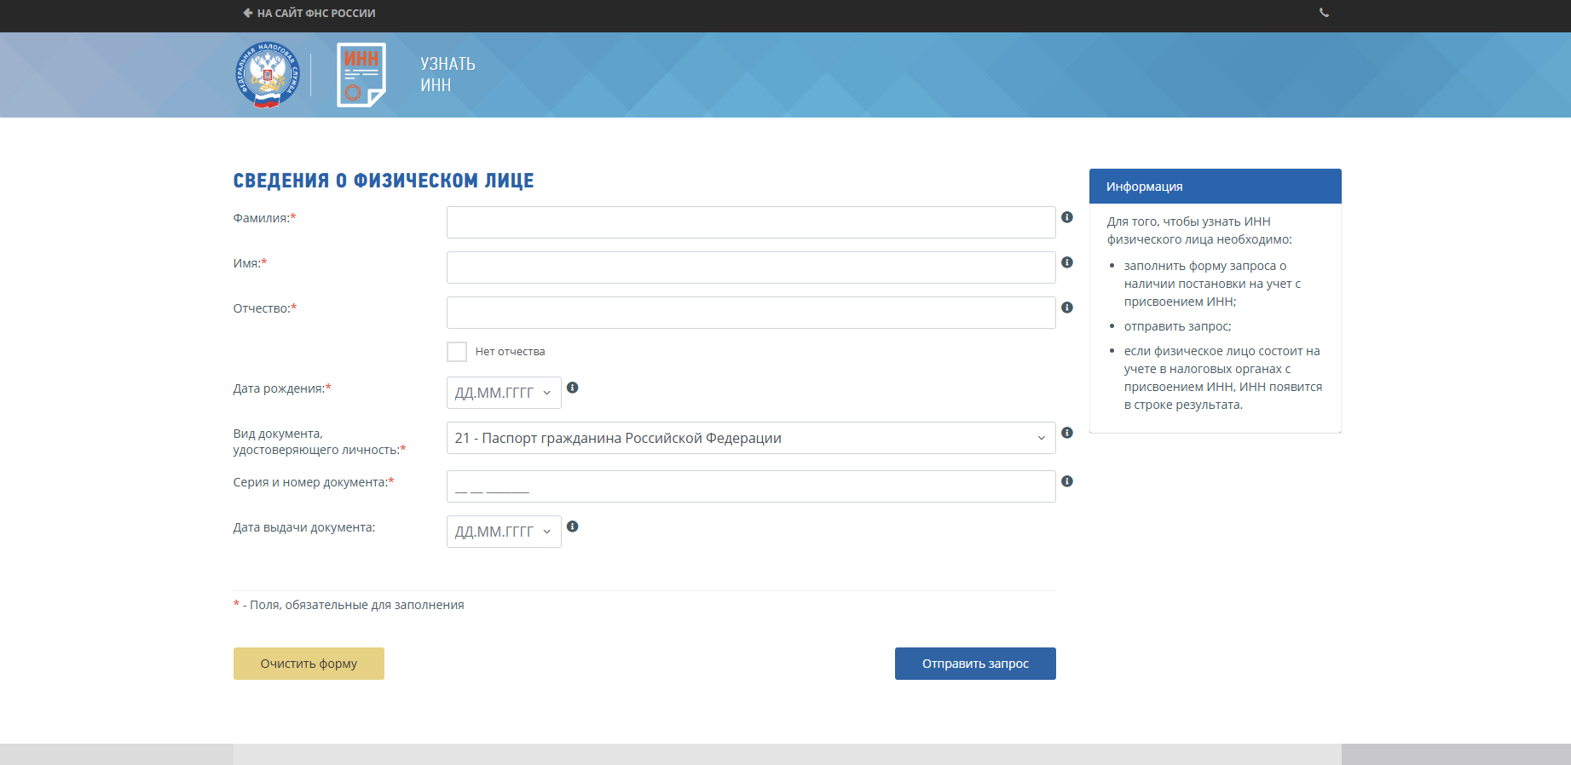Open the Дата рождения date picker
The height and width of the screenshot is (765, 1571).
[x=504, y=393]
